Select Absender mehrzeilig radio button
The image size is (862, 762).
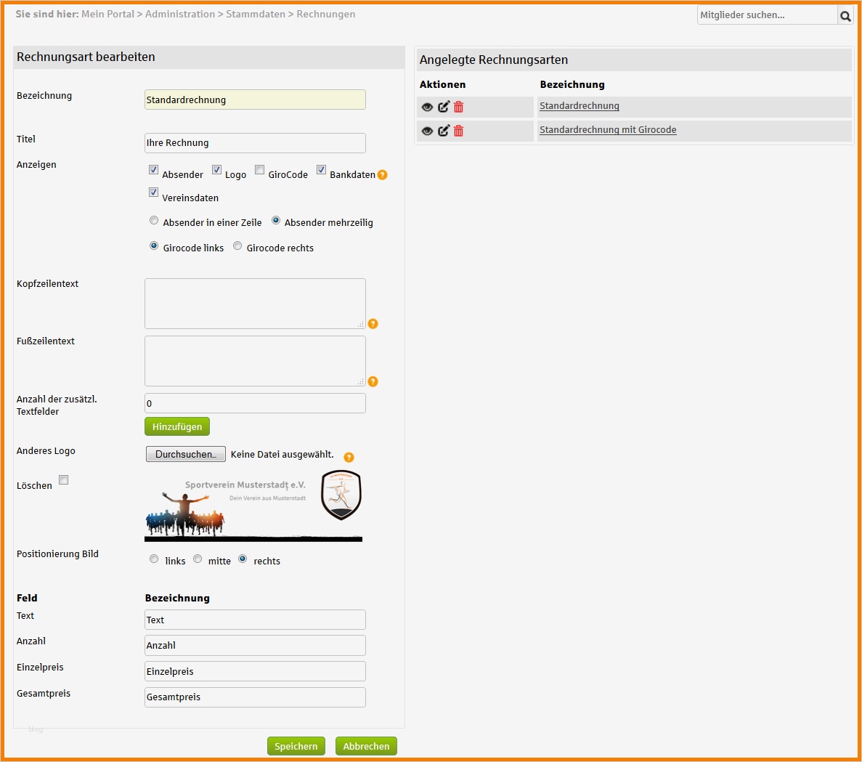click(276, 220)
